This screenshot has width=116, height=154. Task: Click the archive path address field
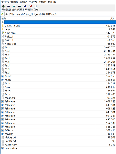(60, 14)
